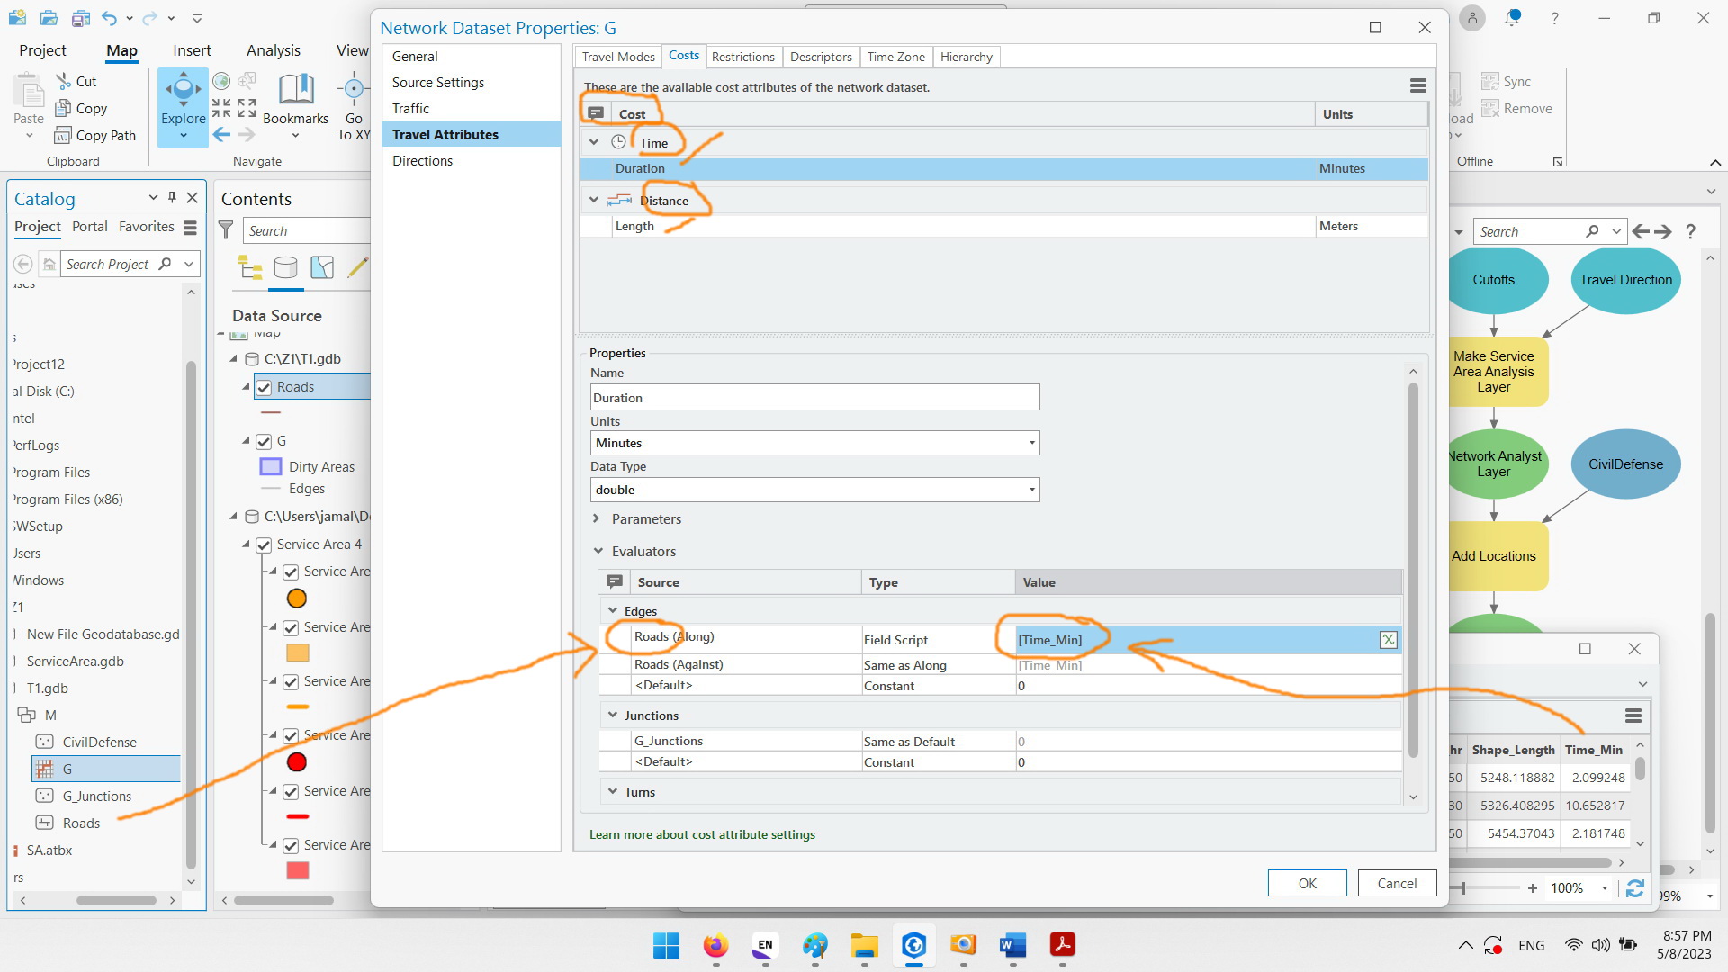Click the Undo arrow in quick access toolbar

pyautogui.click(x=109, y=17)
